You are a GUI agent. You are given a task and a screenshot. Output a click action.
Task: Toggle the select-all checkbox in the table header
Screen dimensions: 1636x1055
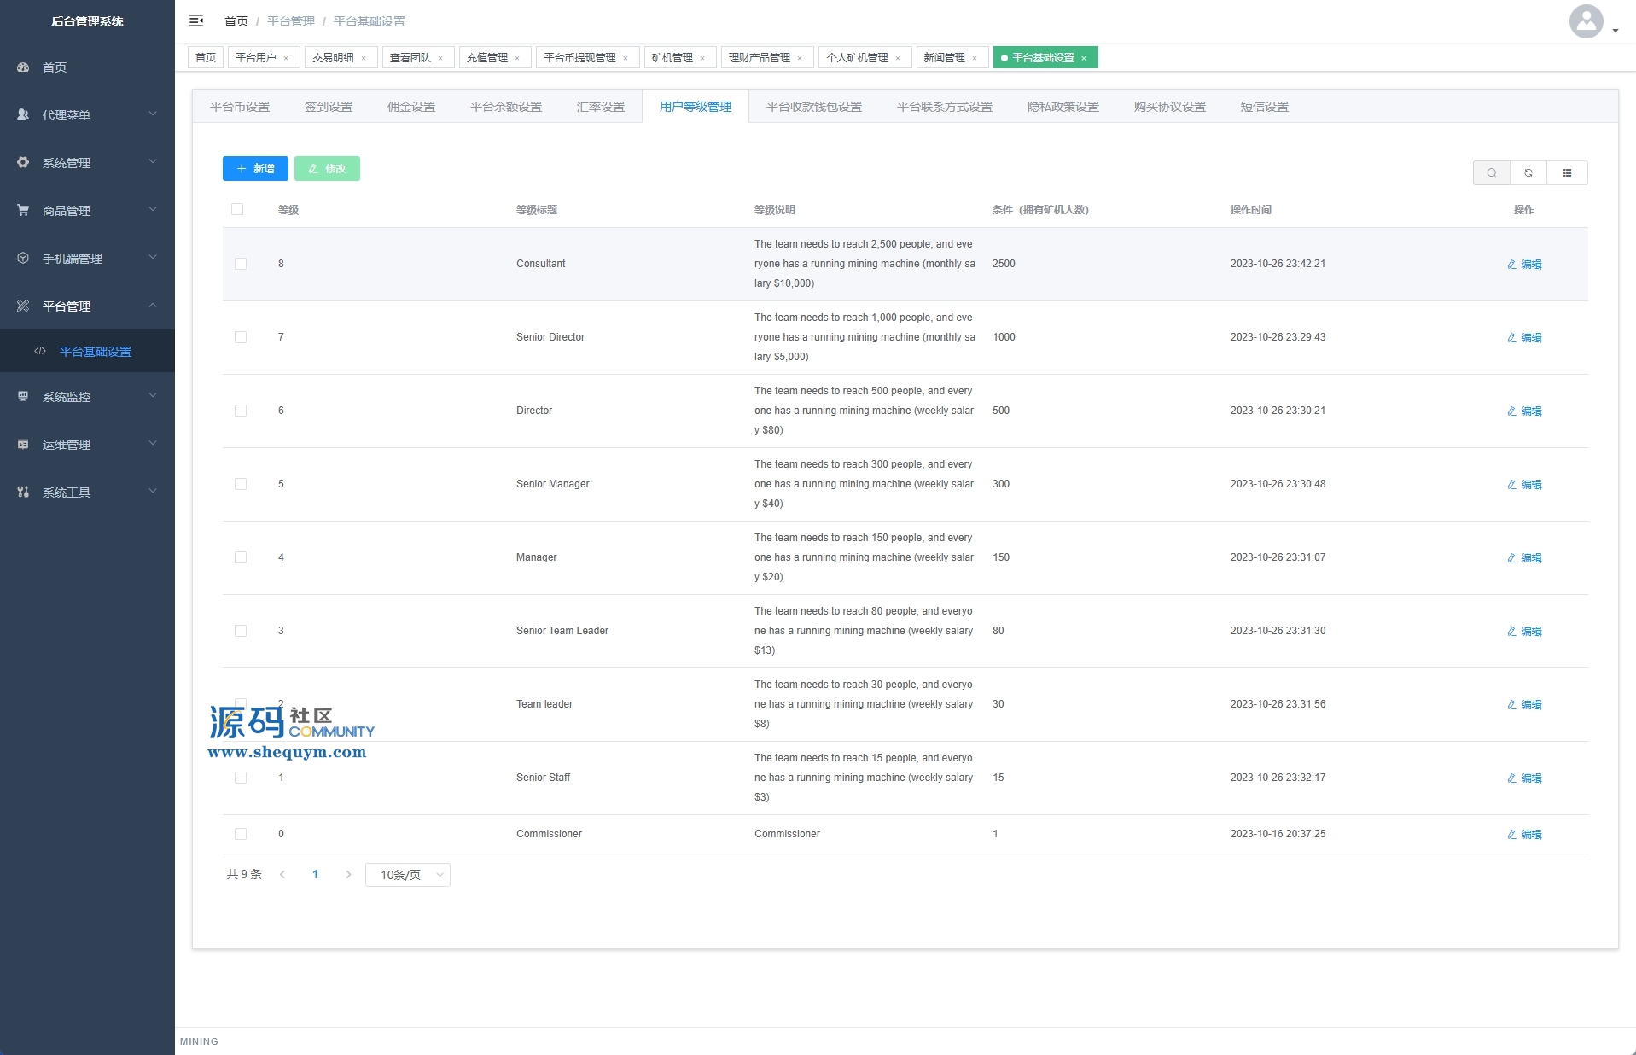[x=237, y=209]
